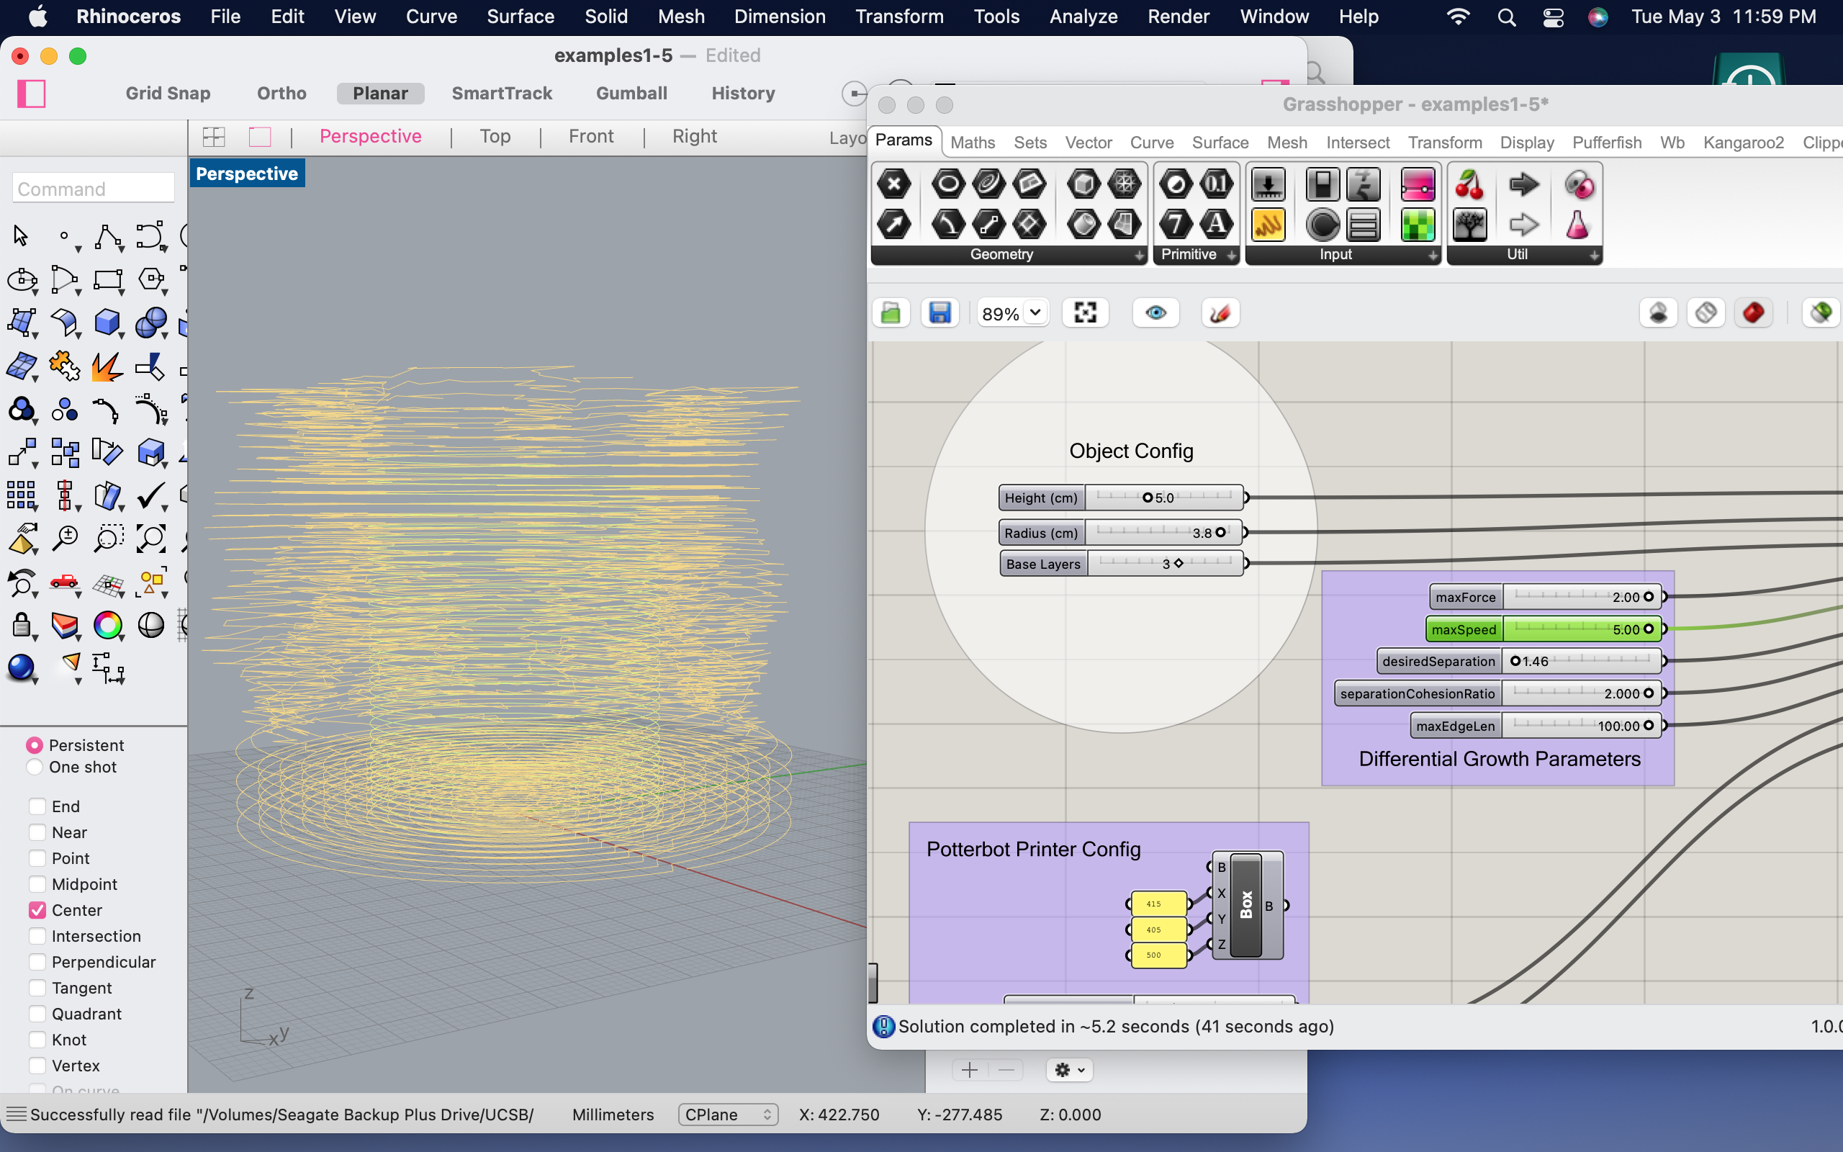The height and width of the screenshot is (1152, 1843).
Task: Expand the Geometry panel in Params tab
Action: tap(1140, 255)
